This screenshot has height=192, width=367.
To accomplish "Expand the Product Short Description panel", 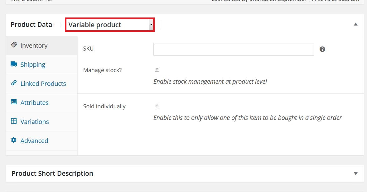I will [355, 174].
